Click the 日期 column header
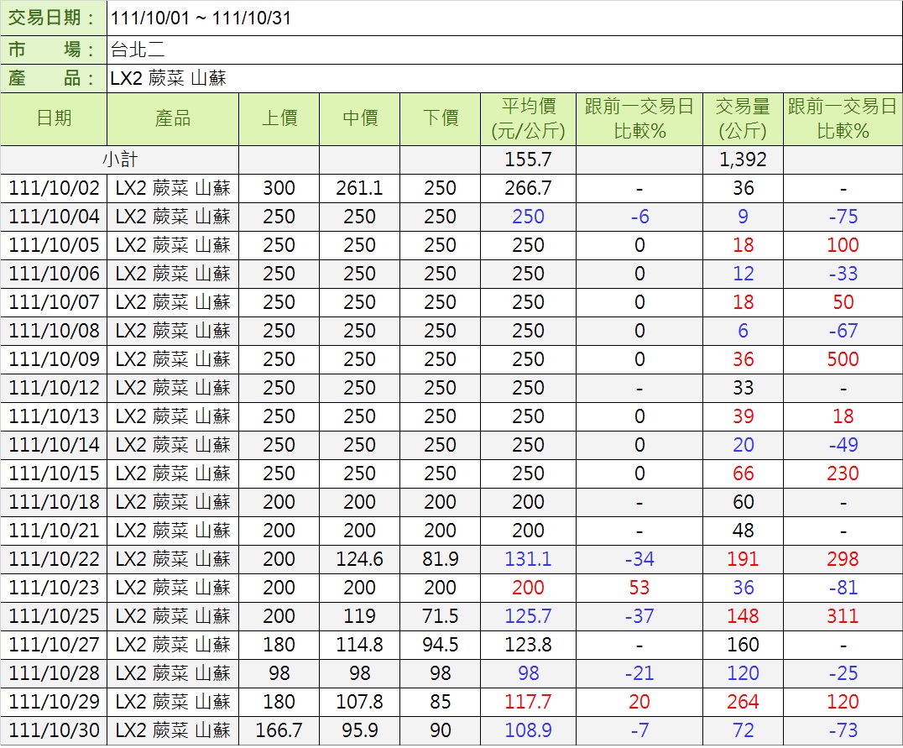 coord(54,118)
